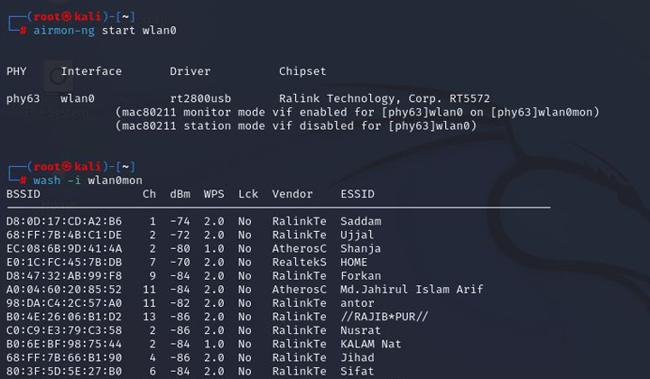Screen dimensions: 650x379
Task: Click 'Ralink Technology, Corp. RT5572' chipset text
Action: (384, 98)
